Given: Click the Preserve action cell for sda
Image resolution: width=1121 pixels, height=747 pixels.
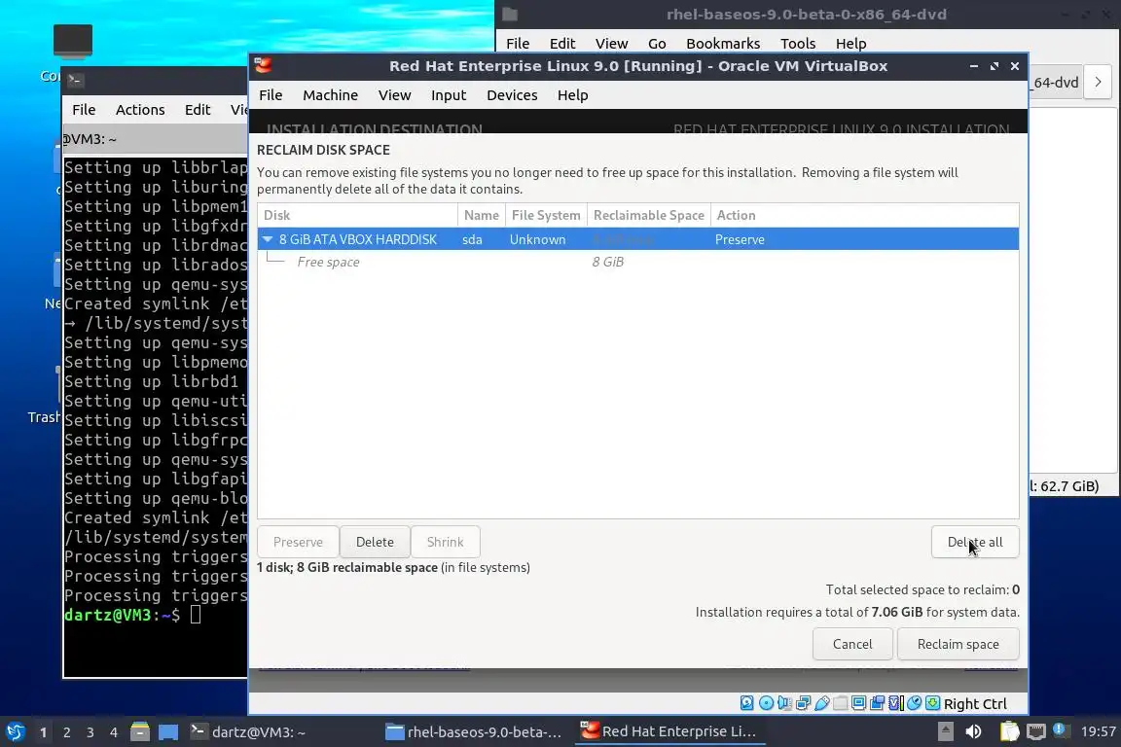Looking at the screenshot, I should point(740,239).
